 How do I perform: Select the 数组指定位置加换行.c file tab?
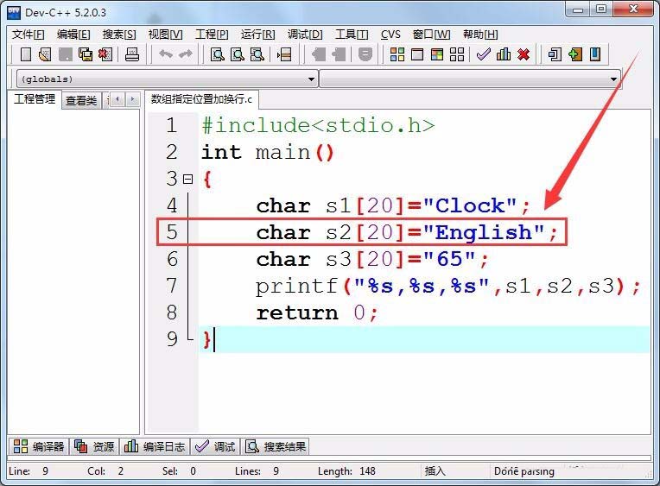pyautogui.click(x=201, y=99)
